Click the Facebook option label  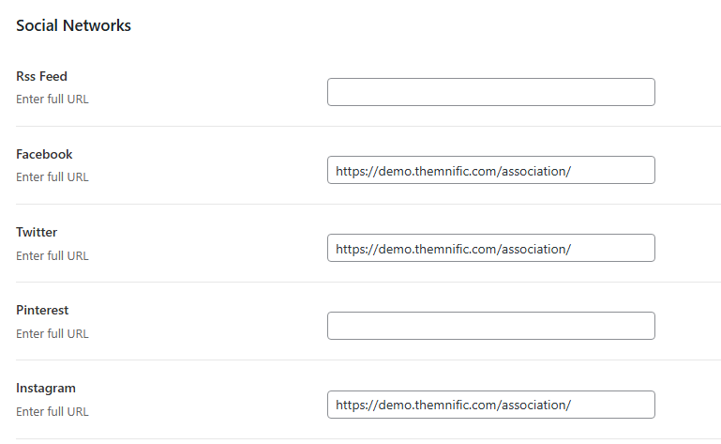coord(44,154)
